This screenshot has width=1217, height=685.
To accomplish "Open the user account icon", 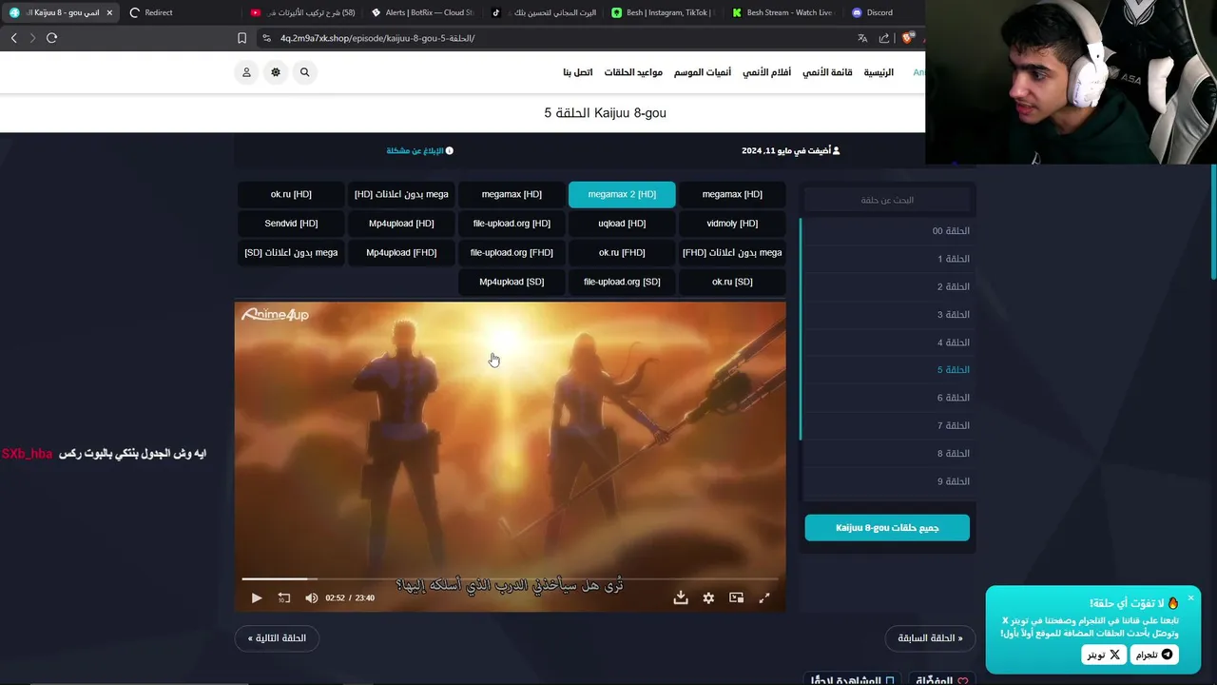I will point(246,72).
